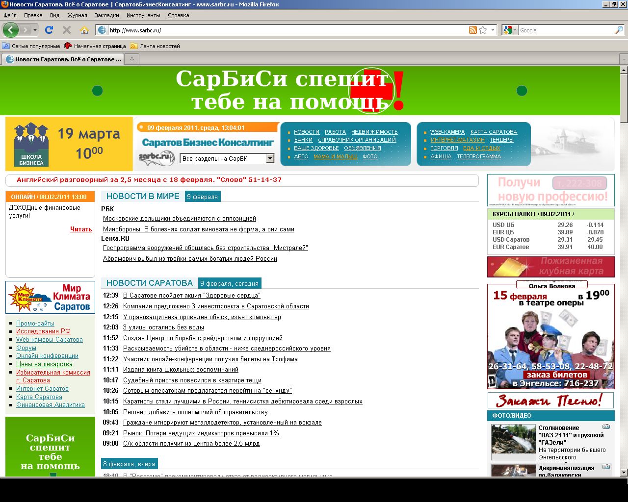Image resolution: width=628 pixels, height=502 pixels.
Task: Open the ИНТЕРНЕТ-МАГАЗИН link
Action: coord(457,140)
